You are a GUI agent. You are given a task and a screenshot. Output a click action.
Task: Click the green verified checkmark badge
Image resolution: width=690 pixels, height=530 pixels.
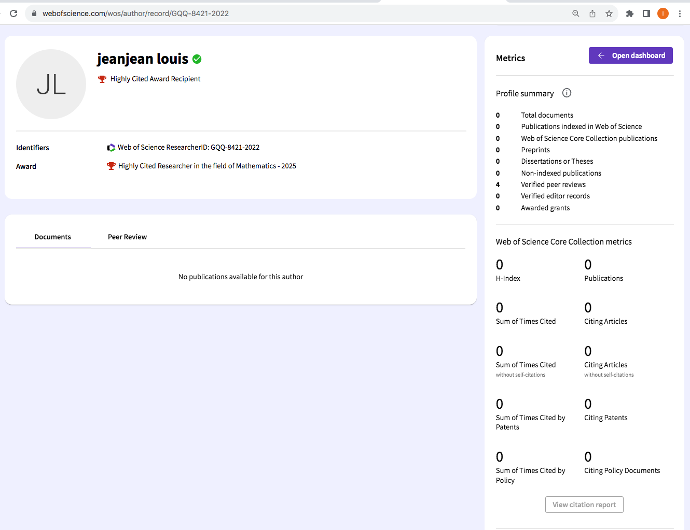[197, 59]
